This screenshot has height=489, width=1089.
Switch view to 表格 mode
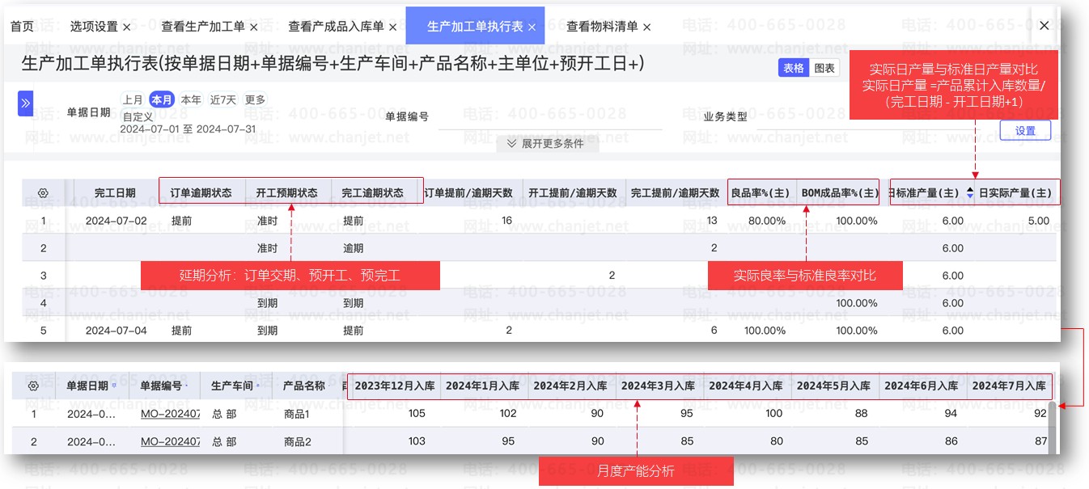[x=794, y=68]
